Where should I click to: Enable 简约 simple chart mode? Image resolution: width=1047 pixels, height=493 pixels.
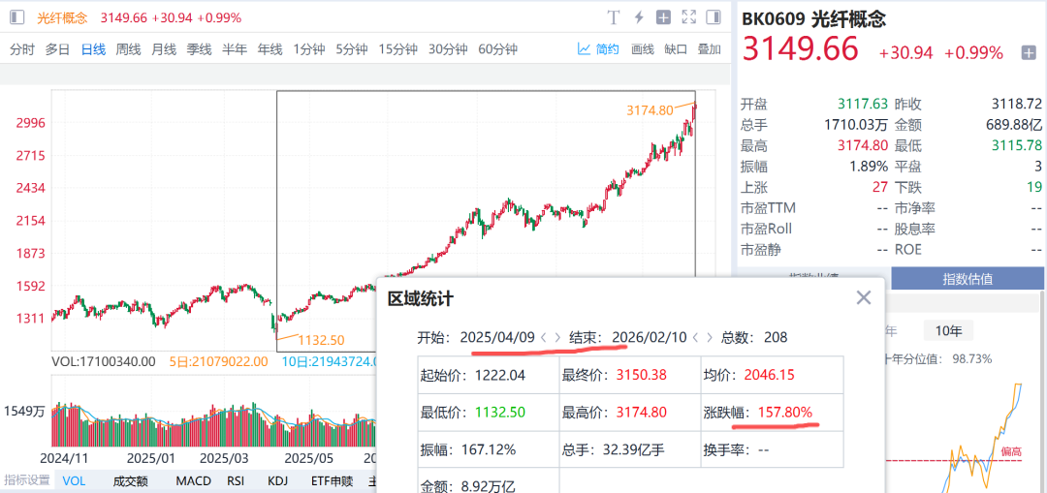click(x=598, y=49)
